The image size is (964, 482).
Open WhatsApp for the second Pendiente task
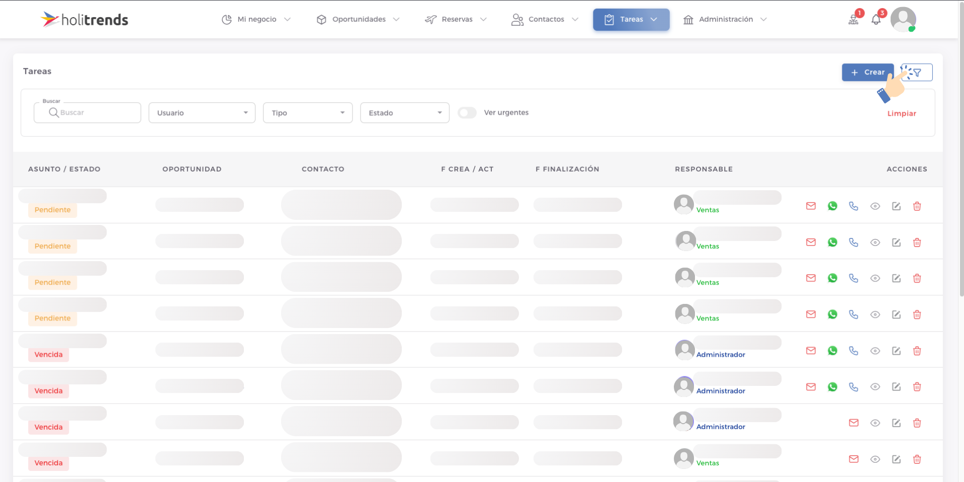click(x=832, y=242)
